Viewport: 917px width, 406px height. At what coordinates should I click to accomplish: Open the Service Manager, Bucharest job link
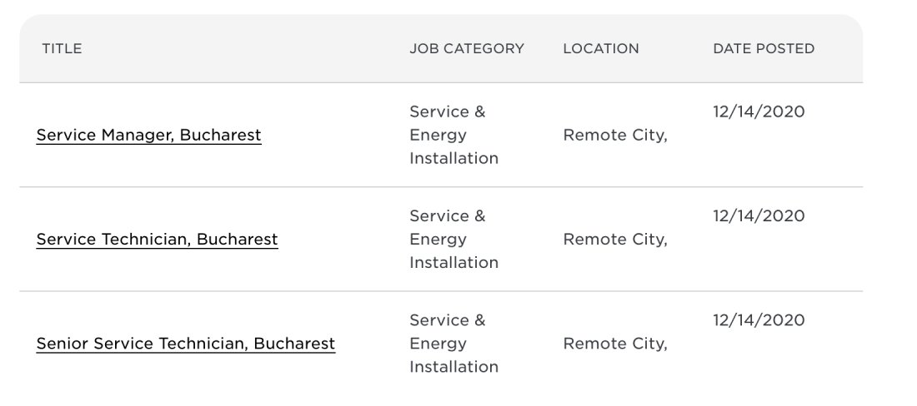[148, 135]
